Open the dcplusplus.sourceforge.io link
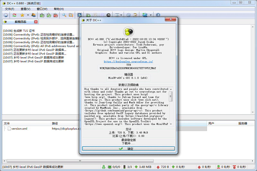The width and height of the screenshot is (257, 171). pos(128,61)
